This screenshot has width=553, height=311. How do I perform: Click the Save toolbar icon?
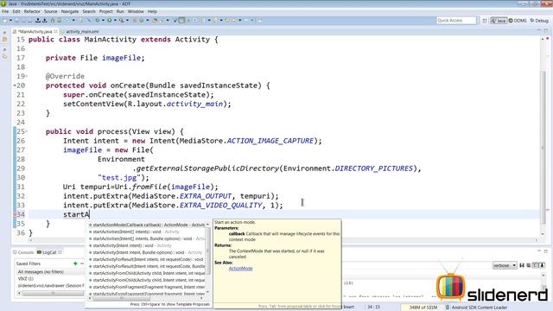17,21
